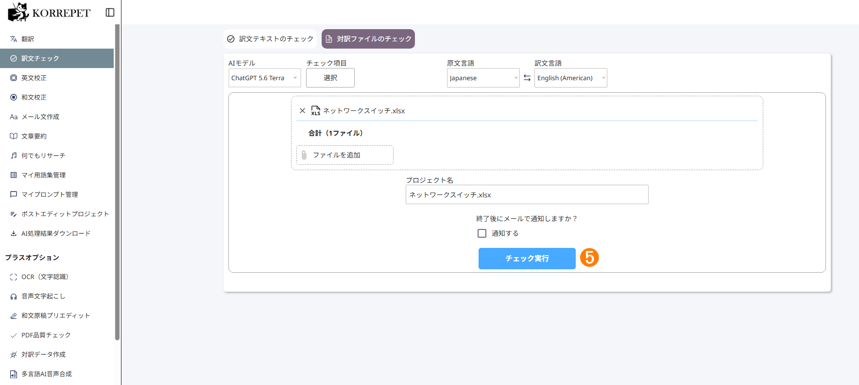Viewport: 859px width, 385px height.
Task: Collapse sidebar with the panel toggle icon
Action: [x=110, y=13]
